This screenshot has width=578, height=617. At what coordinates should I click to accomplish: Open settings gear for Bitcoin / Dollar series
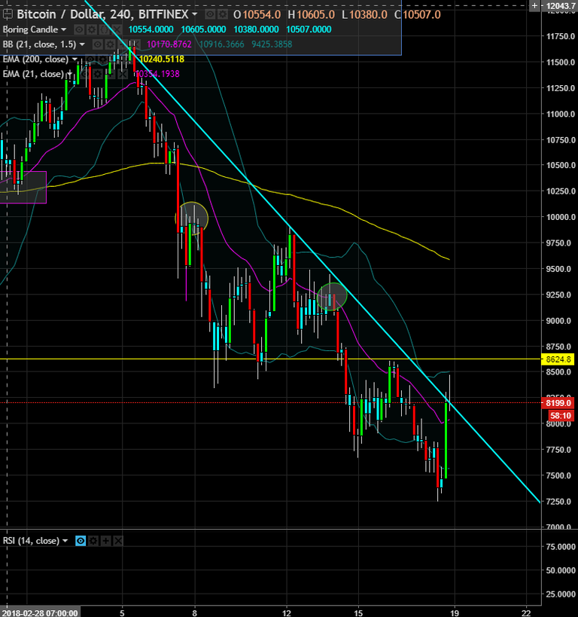[223, 14]
